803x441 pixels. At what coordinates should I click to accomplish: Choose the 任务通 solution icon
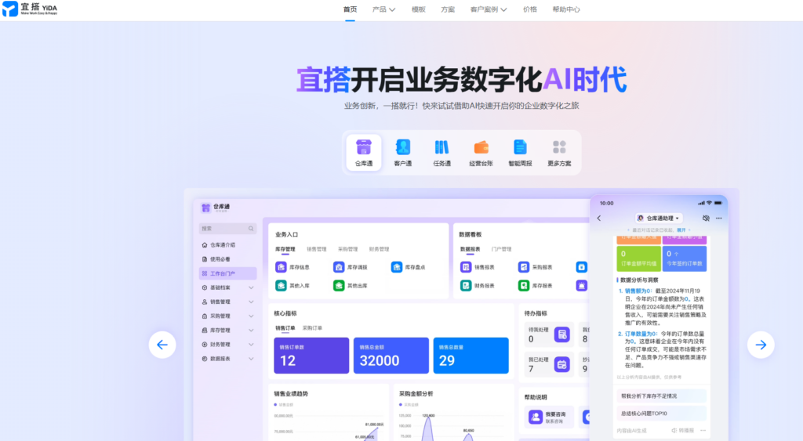[441, 147]
